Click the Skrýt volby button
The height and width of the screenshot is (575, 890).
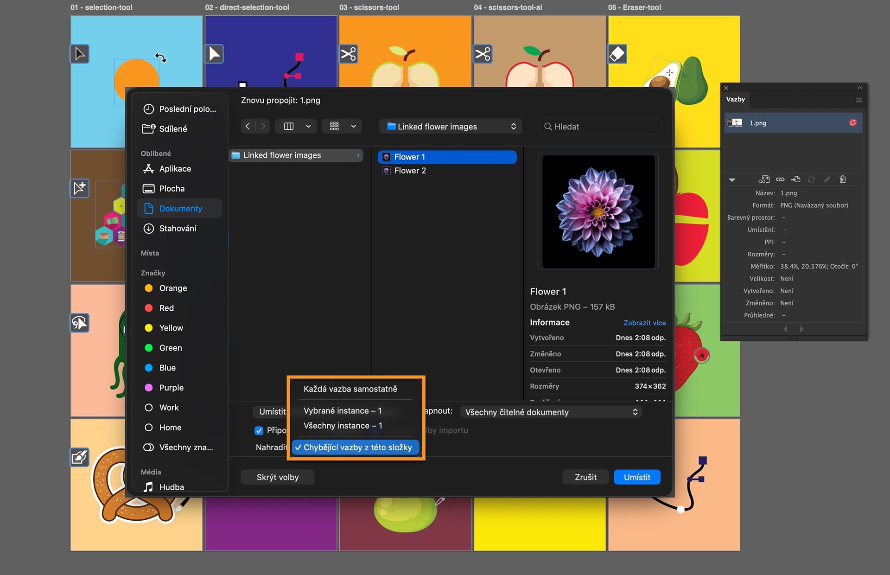coord(278,477)
